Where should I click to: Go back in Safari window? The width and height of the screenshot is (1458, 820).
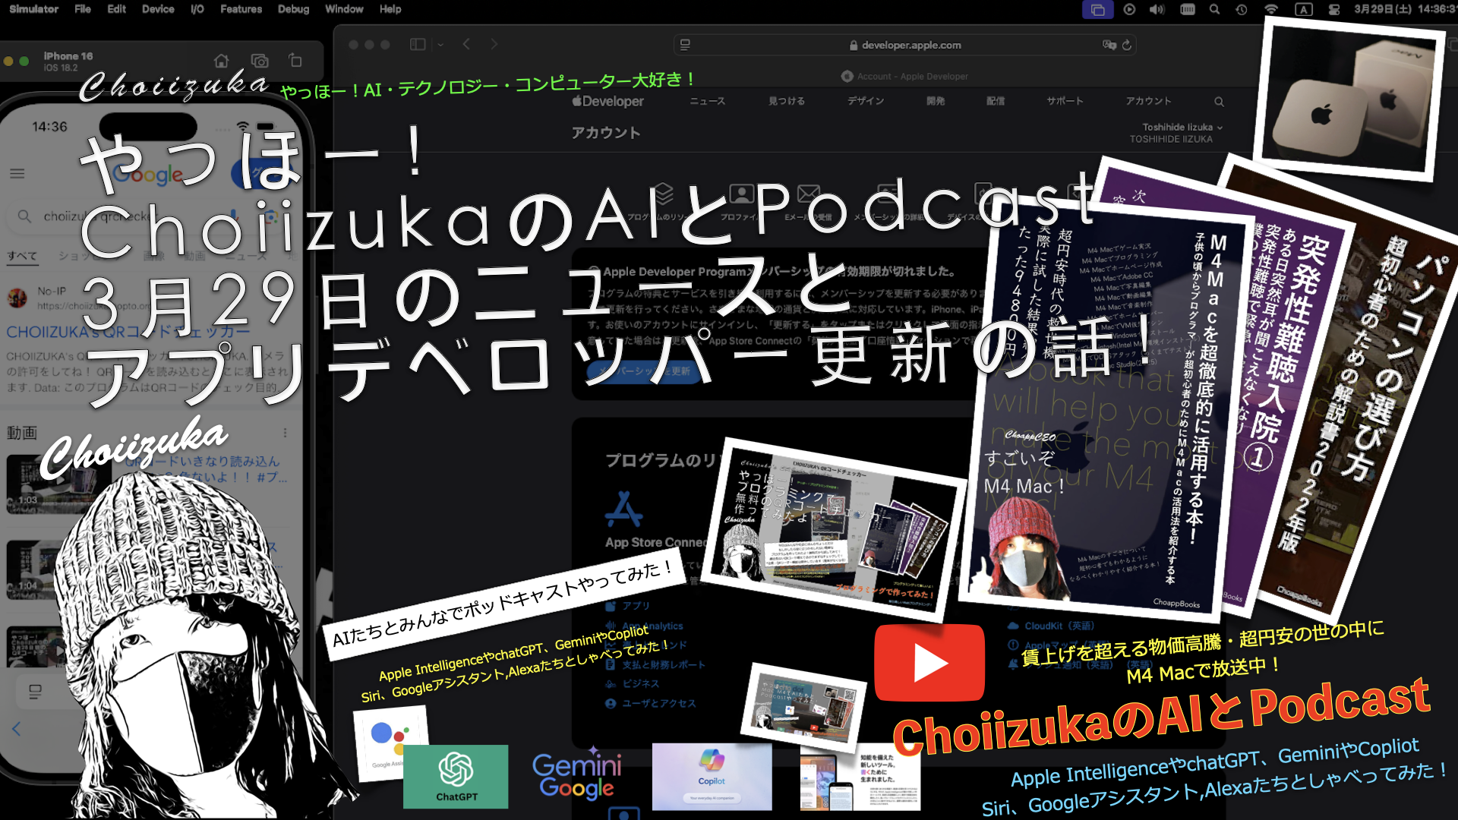point(467,45)
